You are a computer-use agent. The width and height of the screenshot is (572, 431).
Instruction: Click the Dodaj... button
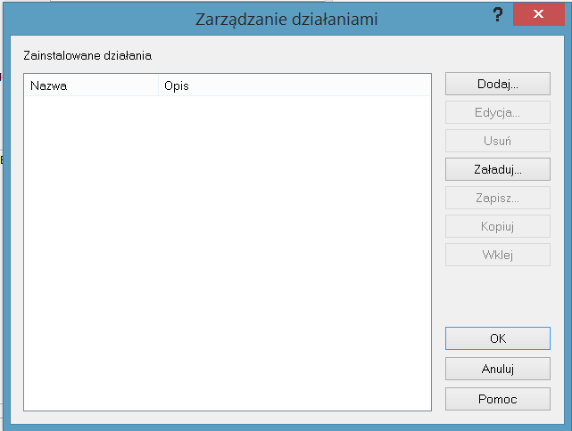click(x=497, y=85)
